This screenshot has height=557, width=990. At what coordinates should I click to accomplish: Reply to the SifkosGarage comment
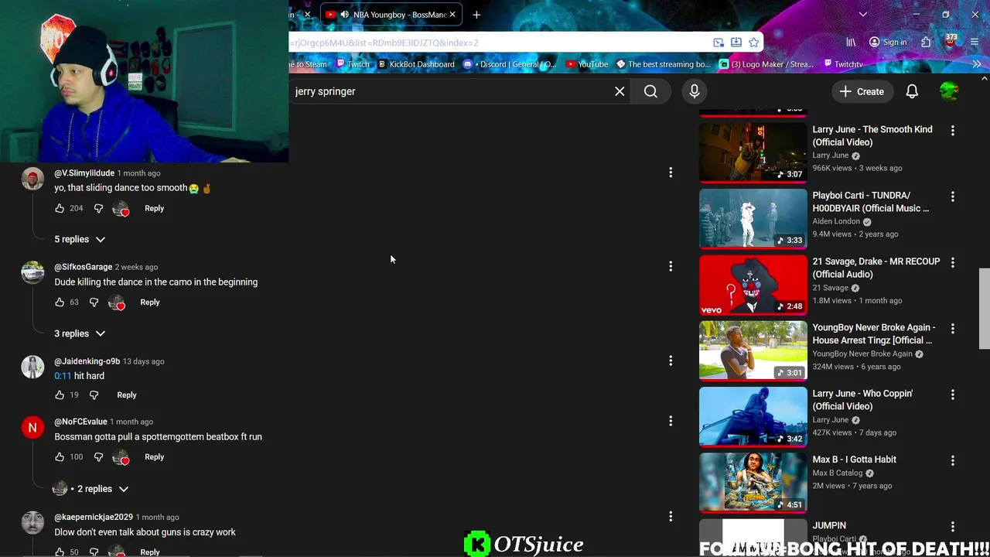149,302
